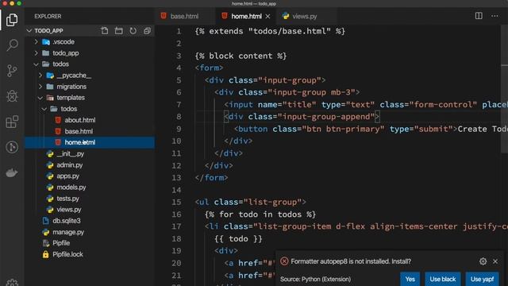508x286 pixels.
Task: Open notification settings gear
Action: click(483, 261)
